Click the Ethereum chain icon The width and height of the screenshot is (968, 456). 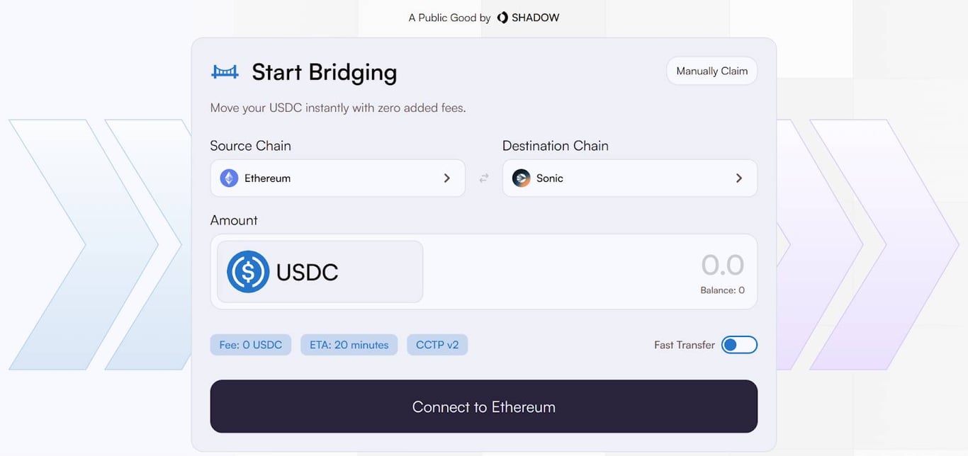pos(229,178)
